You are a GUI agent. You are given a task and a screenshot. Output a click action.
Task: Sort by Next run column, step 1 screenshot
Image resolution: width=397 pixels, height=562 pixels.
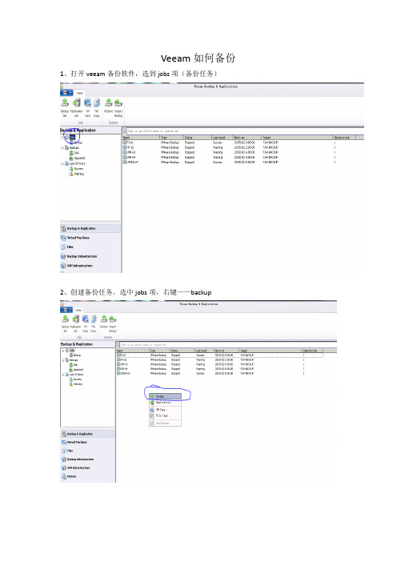click(x=247, y=138)
